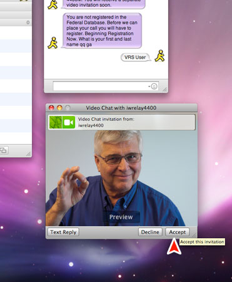Decline the video chat from iwrelay4400
The height and width of the screenshot is (282, 232).
[150, 232]
